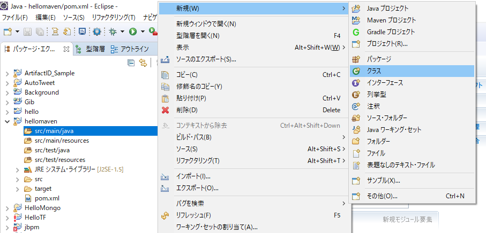Expand the ArtifactID_Sample project node
Screen dimensions: 486x233
click(7, 73)
